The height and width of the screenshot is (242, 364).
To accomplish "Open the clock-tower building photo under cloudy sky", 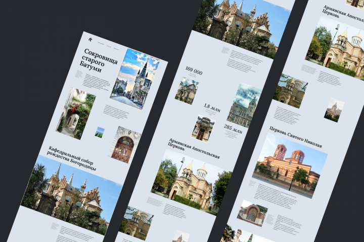I will (245, 105).
